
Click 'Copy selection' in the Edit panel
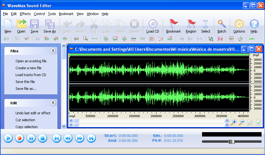[x=26, y=127]
